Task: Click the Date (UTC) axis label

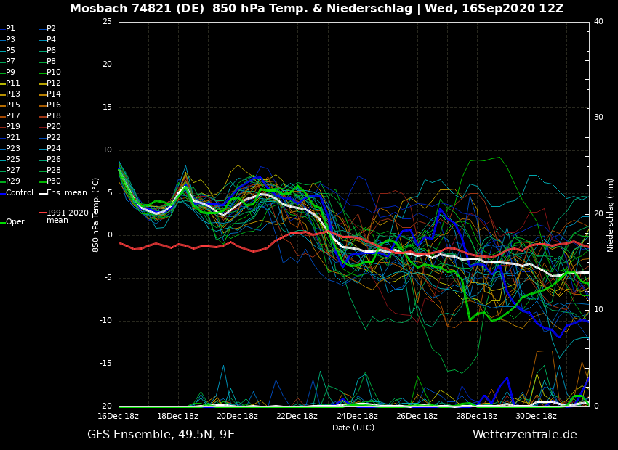Action: pos(353,427)
